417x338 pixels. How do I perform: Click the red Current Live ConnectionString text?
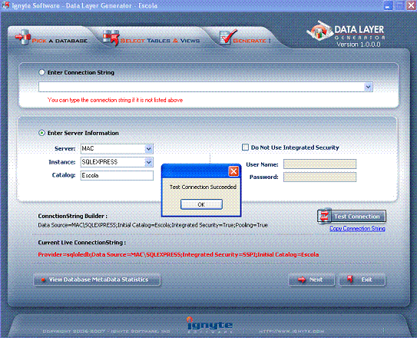(178, 254)
